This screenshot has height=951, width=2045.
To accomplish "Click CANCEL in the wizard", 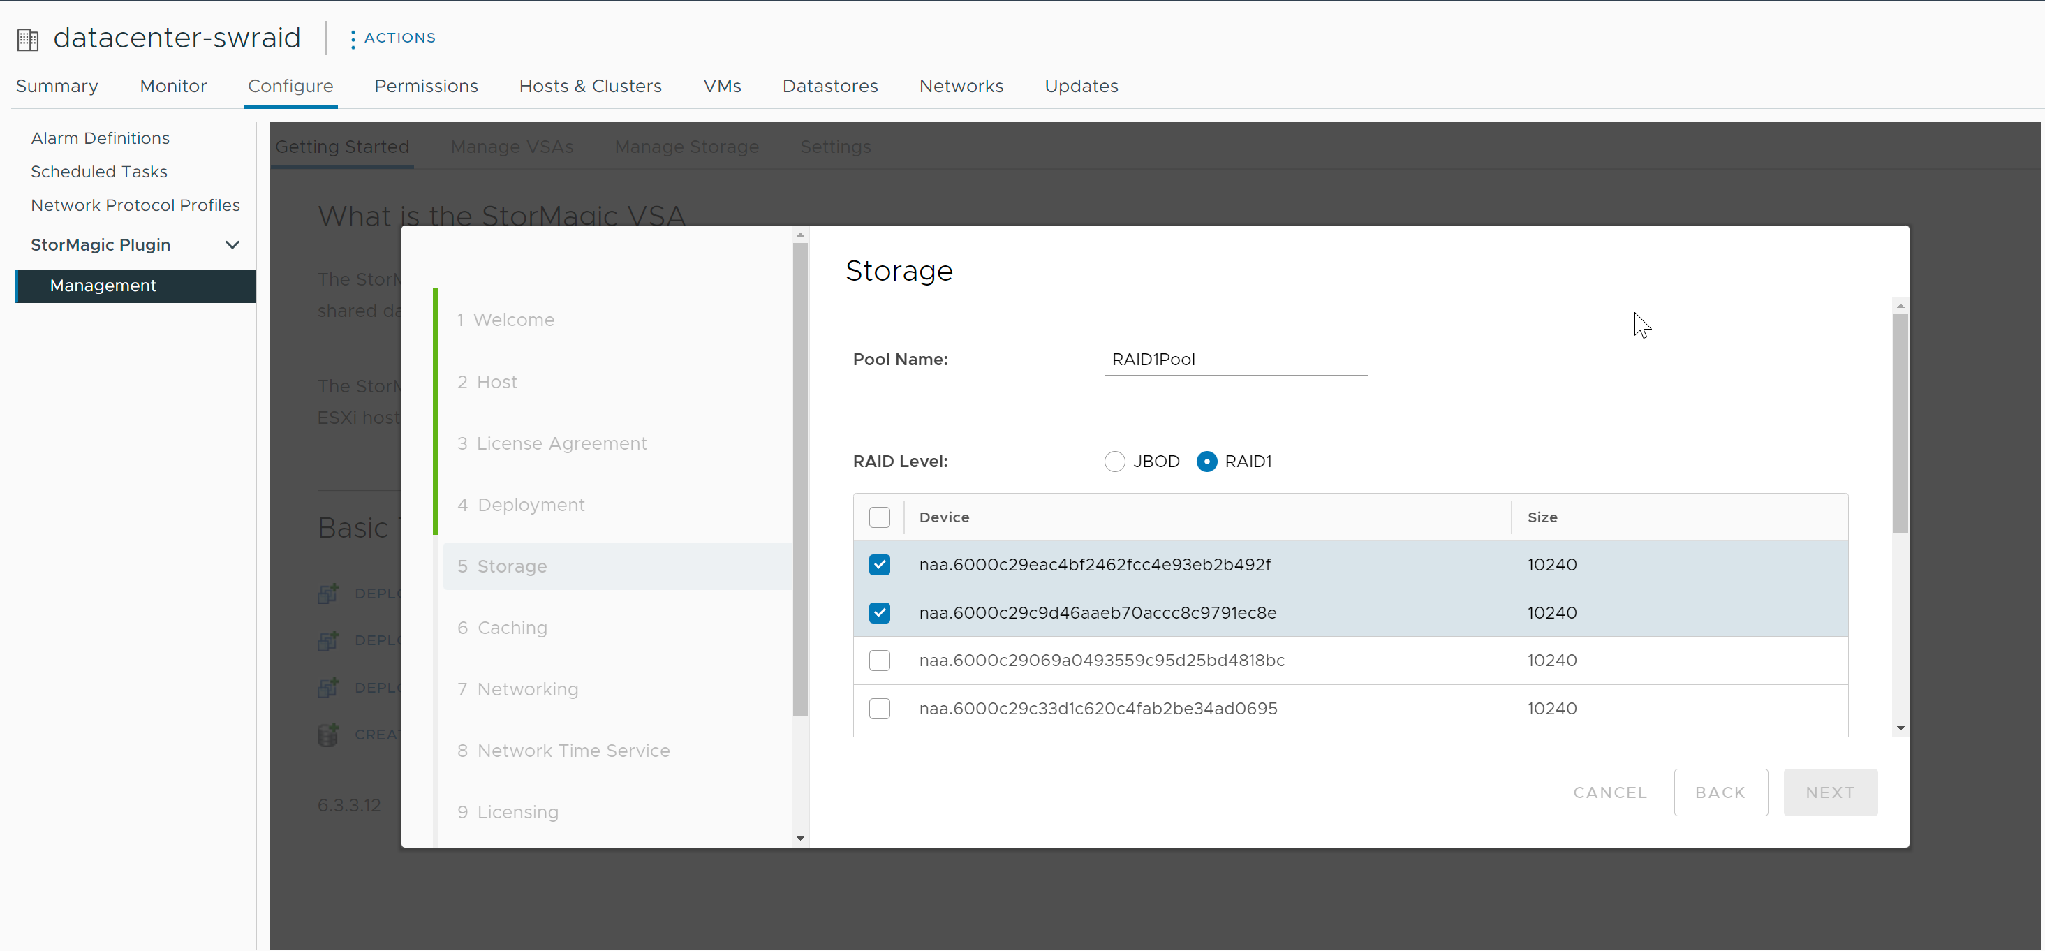I will tap(1610, 792).
